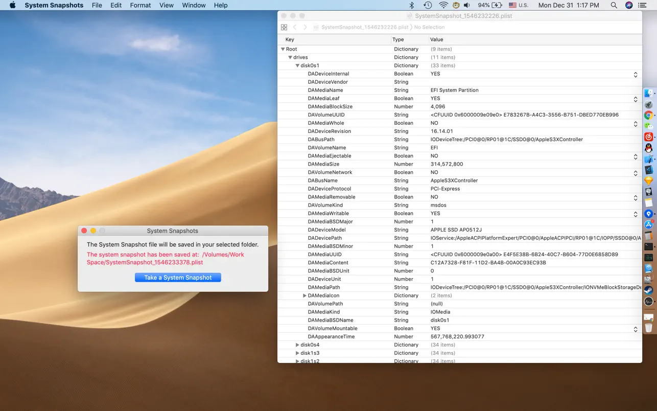
Task: Open the App Store from the Dock
Action: 649,224
